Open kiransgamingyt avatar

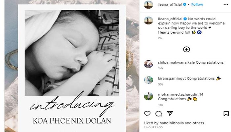[148, 80]
